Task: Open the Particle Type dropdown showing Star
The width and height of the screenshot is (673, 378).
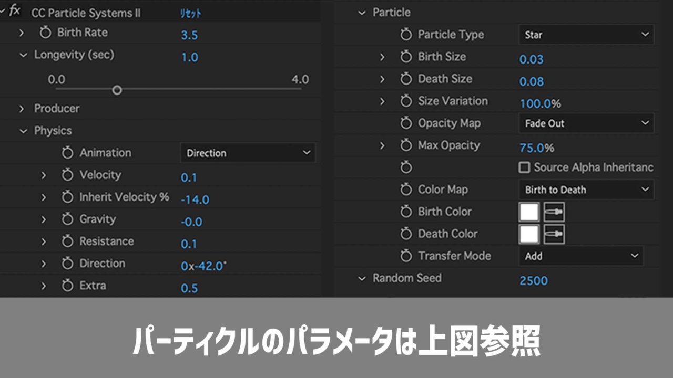Action: point(586,35)
